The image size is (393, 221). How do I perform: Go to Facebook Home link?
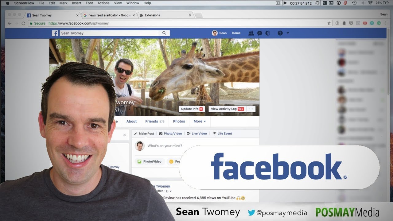click(236, 33)
